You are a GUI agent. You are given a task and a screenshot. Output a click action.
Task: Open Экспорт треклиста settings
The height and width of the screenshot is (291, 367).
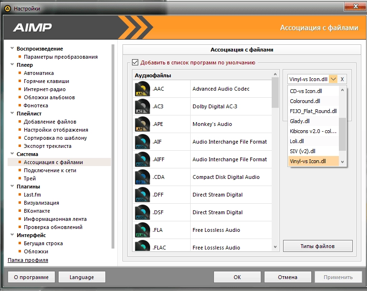pos(48,146)
